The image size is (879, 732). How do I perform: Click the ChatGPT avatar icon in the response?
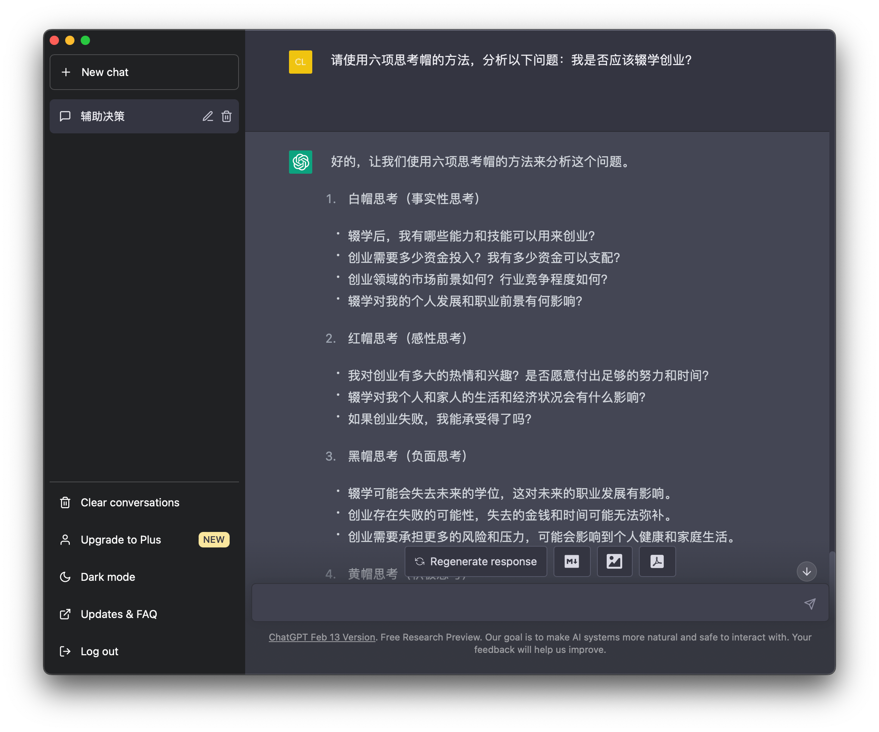300,162
